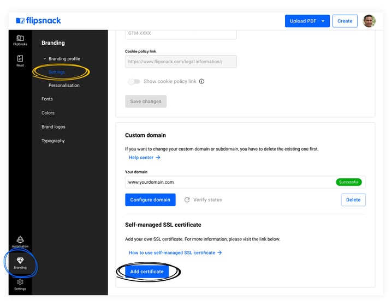
Task: Click the Custom domain heading
Action: pyautogui.click(x=146, y=135)
